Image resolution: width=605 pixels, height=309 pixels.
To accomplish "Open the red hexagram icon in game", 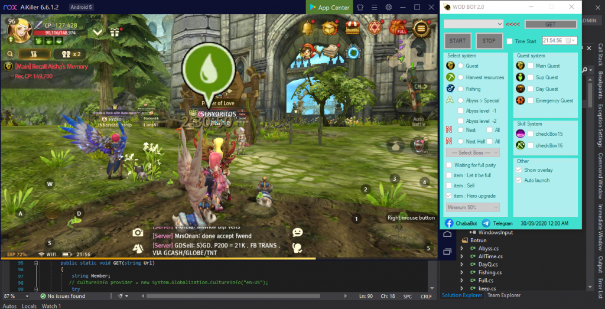I will 375,27.
